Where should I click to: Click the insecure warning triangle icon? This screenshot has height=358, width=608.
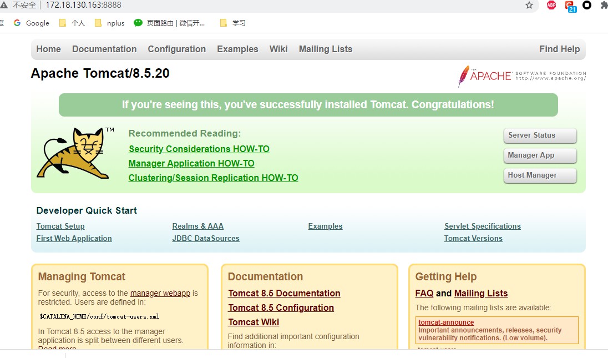(x=4, y=5)
